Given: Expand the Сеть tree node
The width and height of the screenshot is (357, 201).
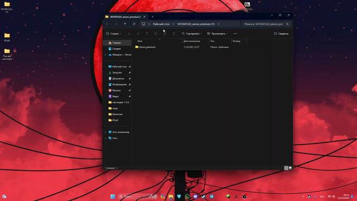Looking at the screenshot, I should coord(105,138).
